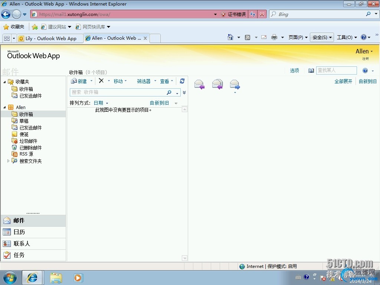
Task: Select the 已删除邮件 folder
Action: tap(30, 148)
